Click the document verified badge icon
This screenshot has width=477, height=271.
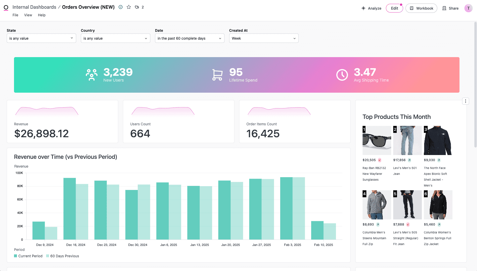tap(121, 7)
